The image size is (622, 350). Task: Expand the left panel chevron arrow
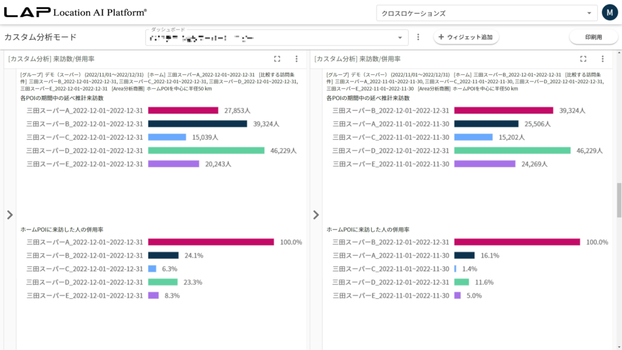pos(10,214)
